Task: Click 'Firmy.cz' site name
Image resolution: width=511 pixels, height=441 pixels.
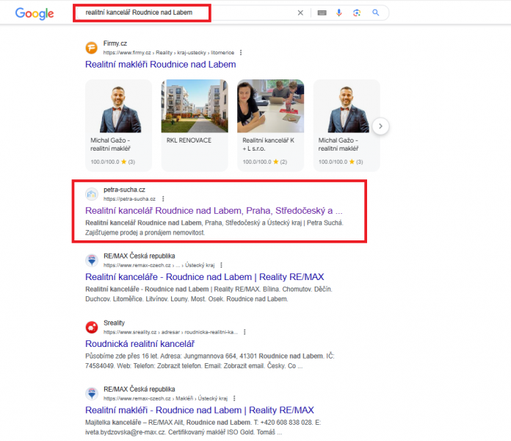Action: (115, 43)
